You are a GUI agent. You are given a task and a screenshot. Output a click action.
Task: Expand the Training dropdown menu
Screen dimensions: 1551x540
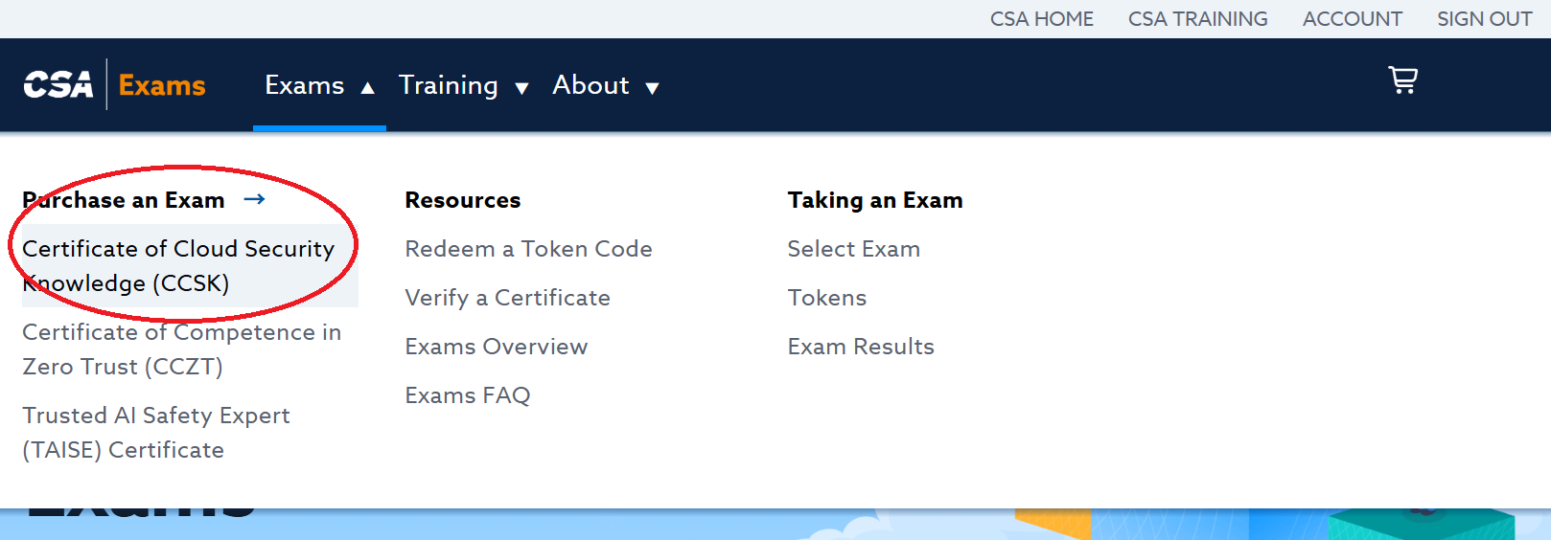tap(463, 86)
